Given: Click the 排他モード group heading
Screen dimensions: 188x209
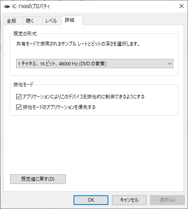Looking at the screenshot, I should [x=23, y=84].
